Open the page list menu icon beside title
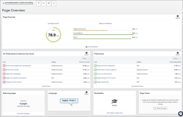183x117 pixels. pos(4,4)
